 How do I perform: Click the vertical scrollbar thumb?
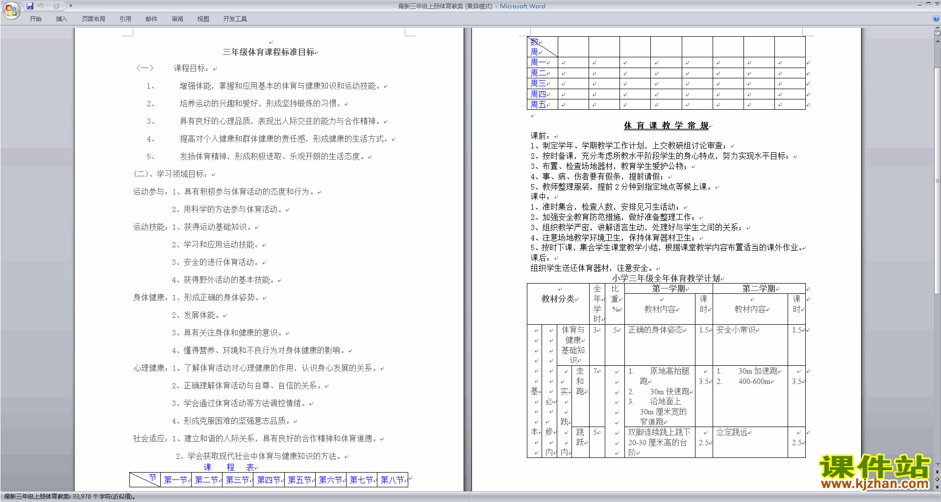(x=938, y=181)
